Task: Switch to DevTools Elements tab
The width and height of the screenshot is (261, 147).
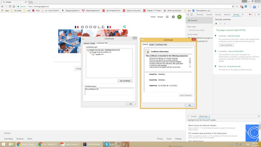Action: tap(200, 14)
